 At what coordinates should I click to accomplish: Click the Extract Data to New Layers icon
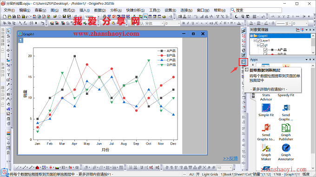point(244,62)
